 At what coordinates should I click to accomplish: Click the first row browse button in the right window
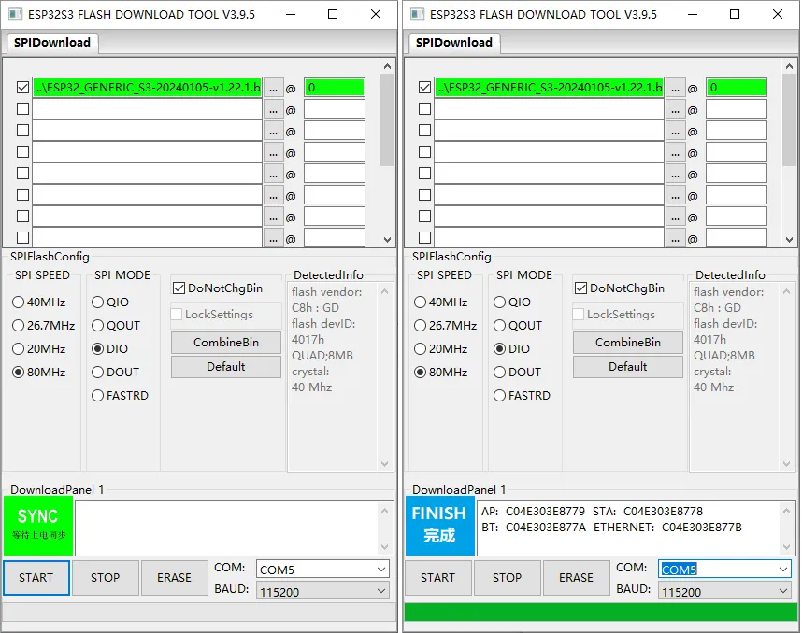(x=675, y=88)
